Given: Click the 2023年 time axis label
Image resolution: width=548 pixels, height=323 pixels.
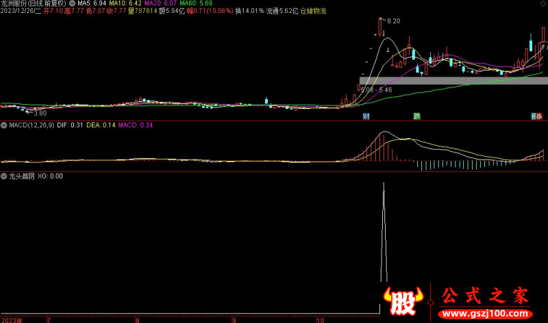Looking at the screenshot, I should [12, 320].
